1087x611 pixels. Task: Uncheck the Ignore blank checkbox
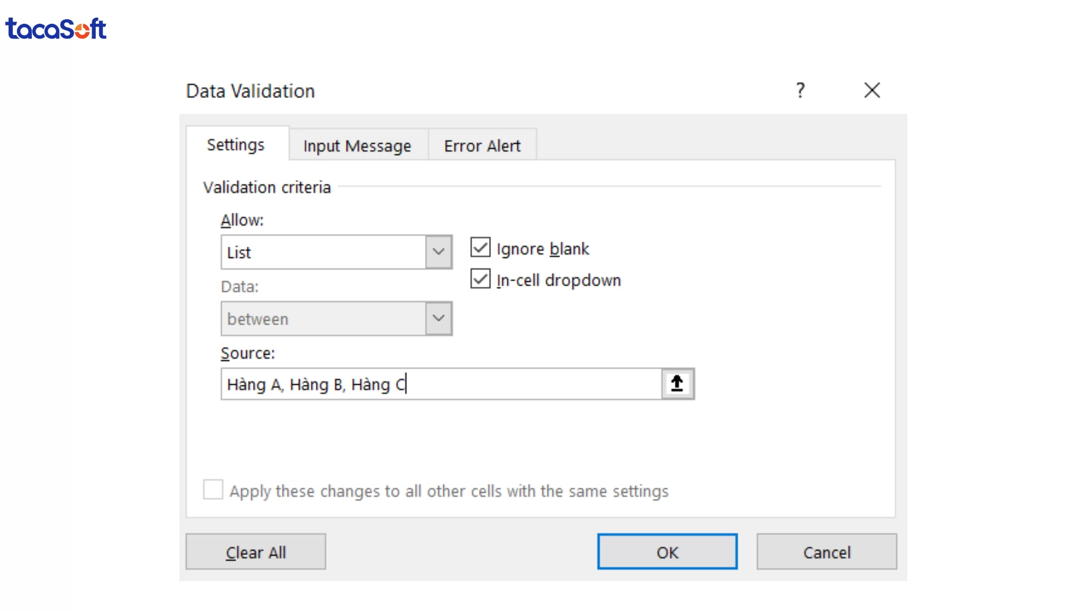[480, 248]
